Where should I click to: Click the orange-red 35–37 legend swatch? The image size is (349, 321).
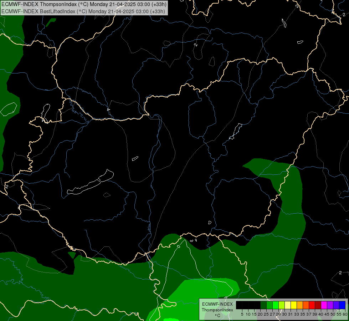click(306, 305)
